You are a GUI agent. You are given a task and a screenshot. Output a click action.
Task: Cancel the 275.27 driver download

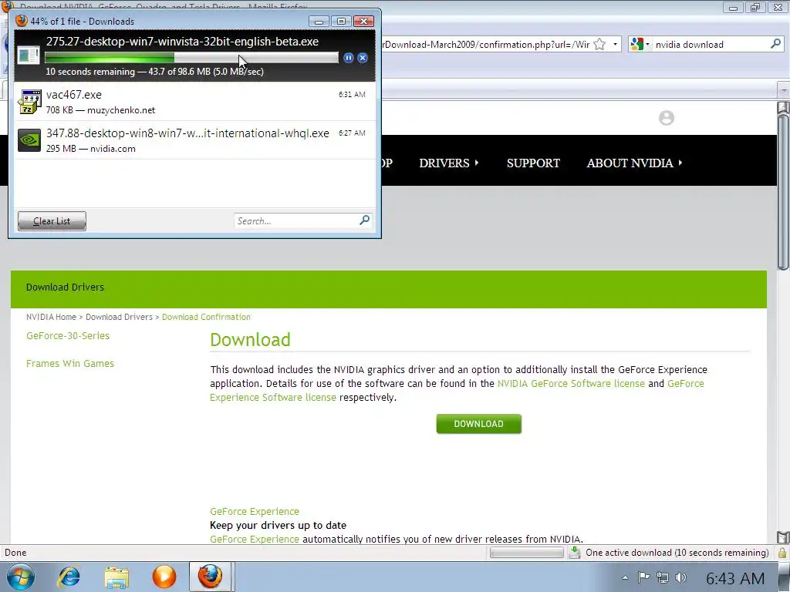[363, 58]
